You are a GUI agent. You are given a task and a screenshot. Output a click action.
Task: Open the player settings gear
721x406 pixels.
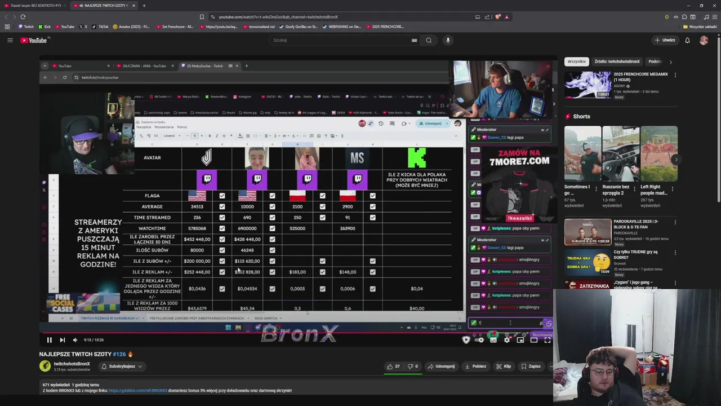[507, 340]
